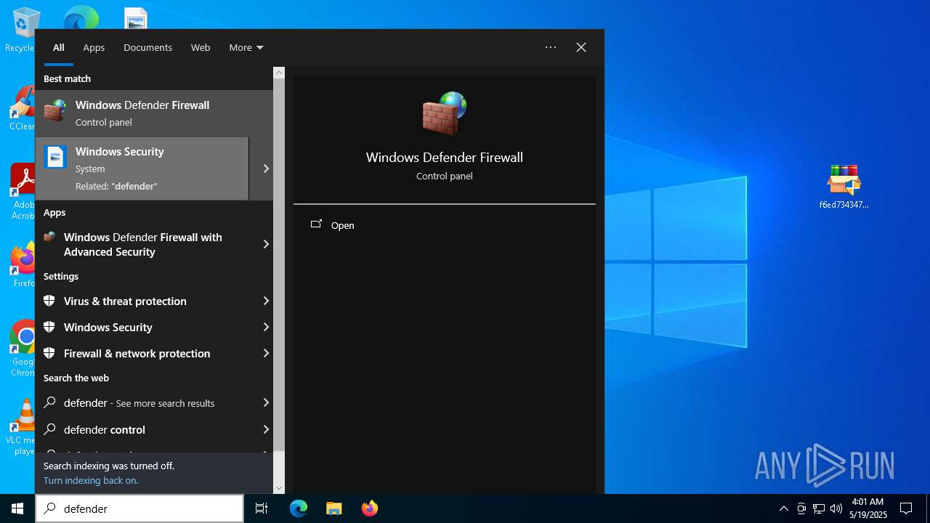
Task: Click magnifier icon next to defender control
Action: click(x=49, y=429)
